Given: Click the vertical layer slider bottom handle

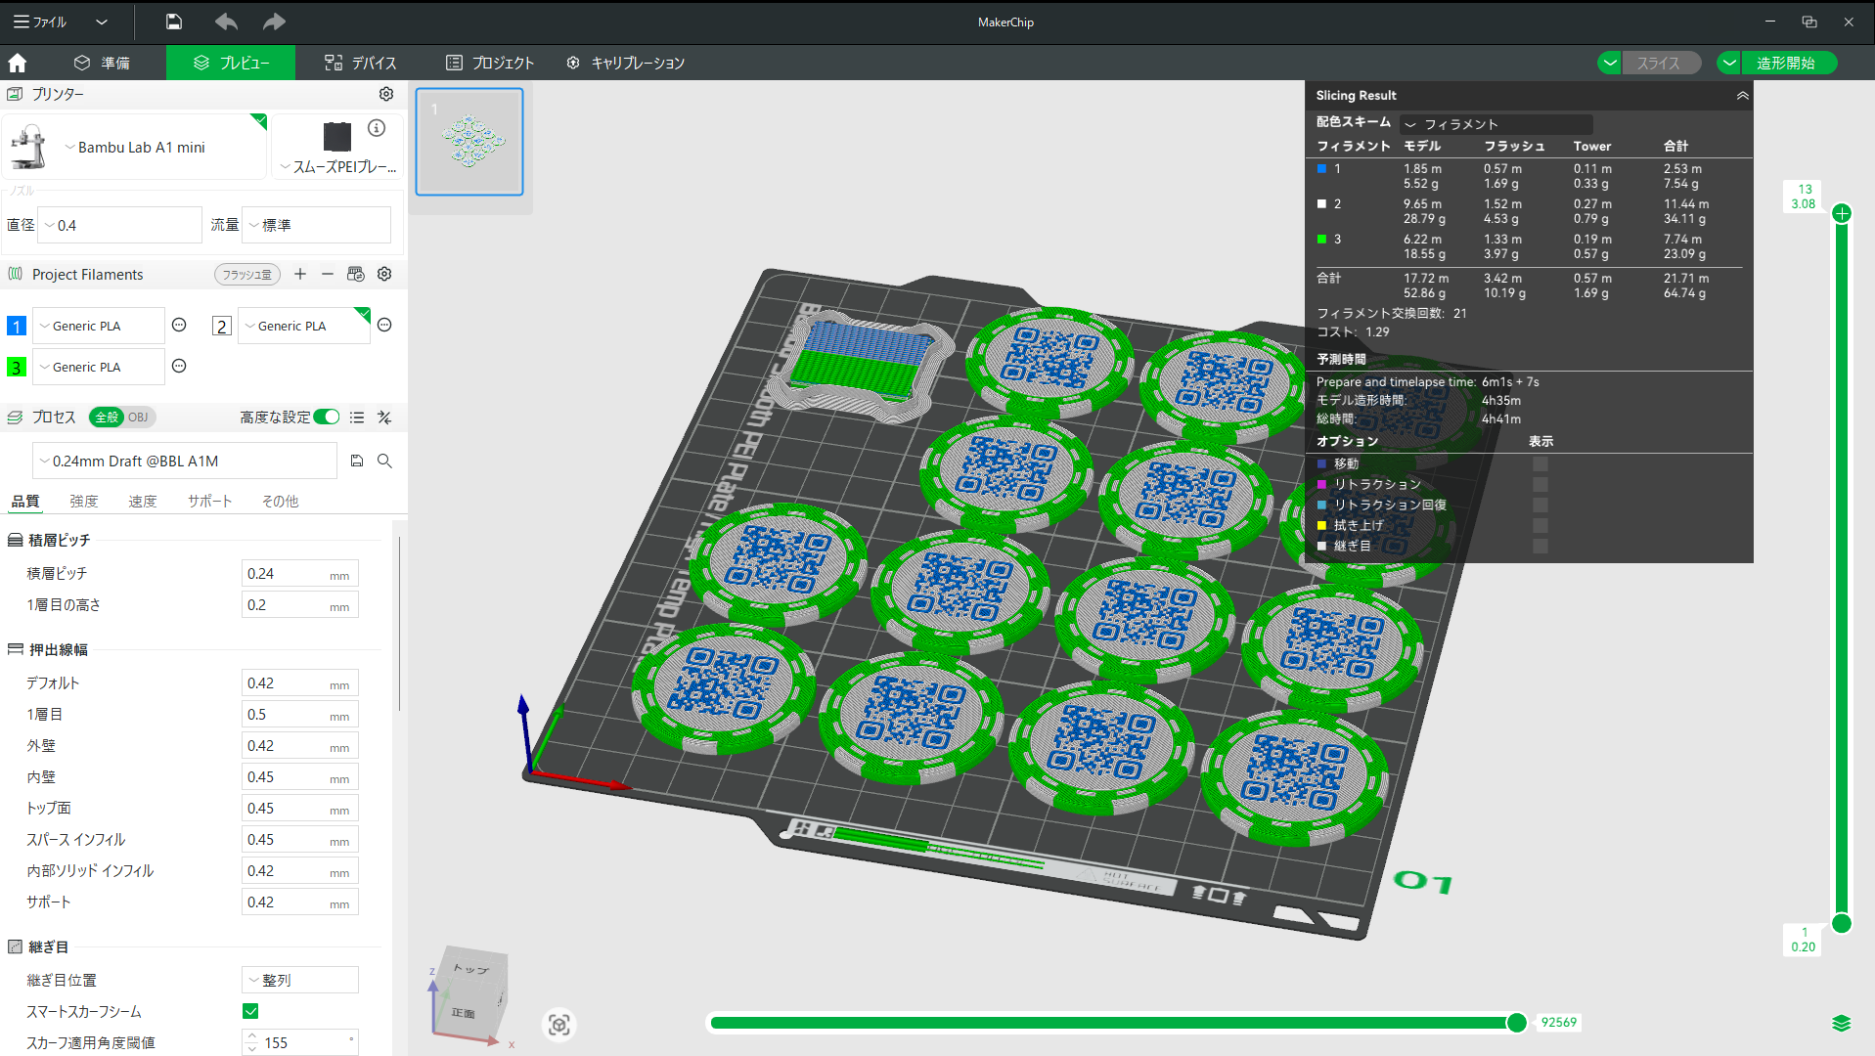Looking at the screenshot, I should (1842, 923).
